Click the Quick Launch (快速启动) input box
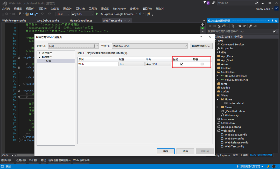This screenshot has height=169, width=280. [x=236, y=3]
